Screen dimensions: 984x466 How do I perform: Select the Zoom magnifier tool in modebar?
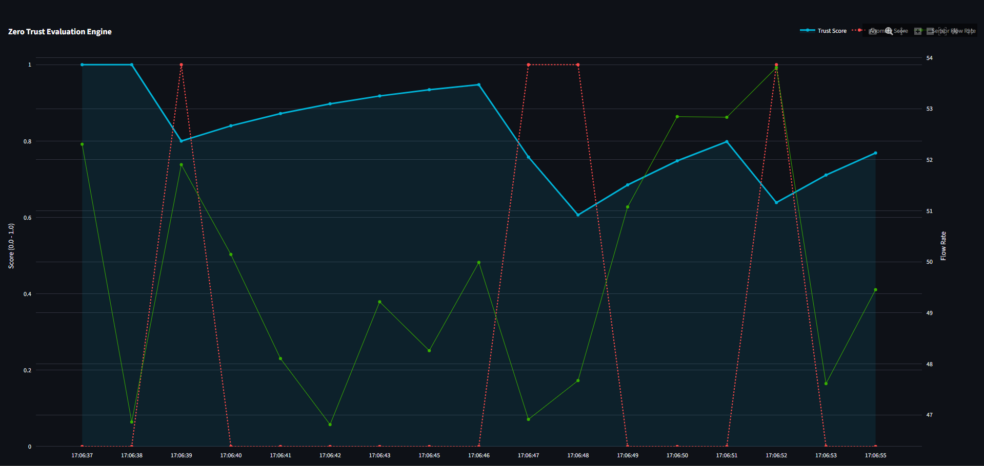click(889, 31)
